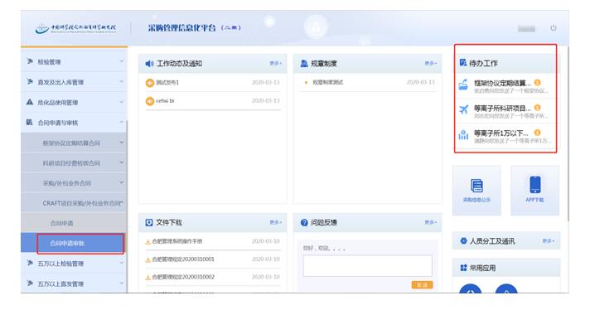Click the institute logo in the header

tap(76, 28)
